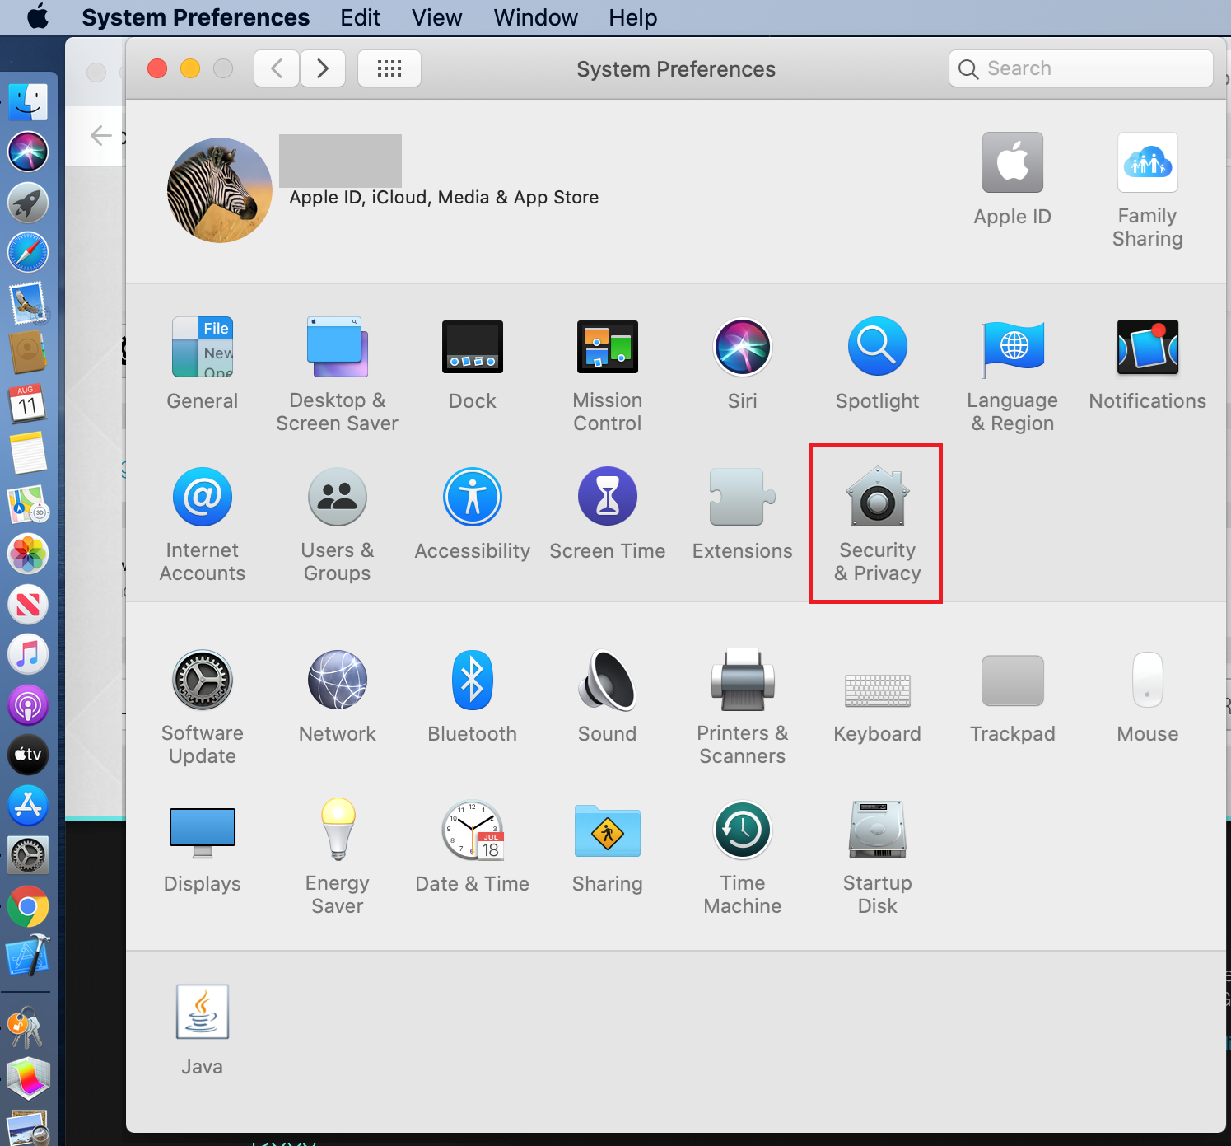Viewport: 1231px width, 1146px height.
Task: Open Maps from the Dock
Action: tap(28, 504)
